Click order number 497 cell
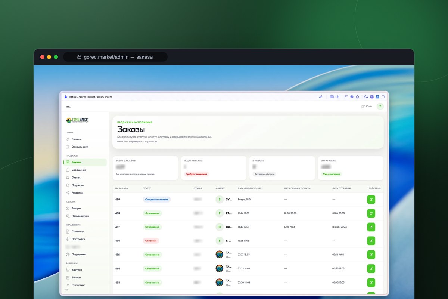This screenshot has width=448, height=299. point(118,227)
